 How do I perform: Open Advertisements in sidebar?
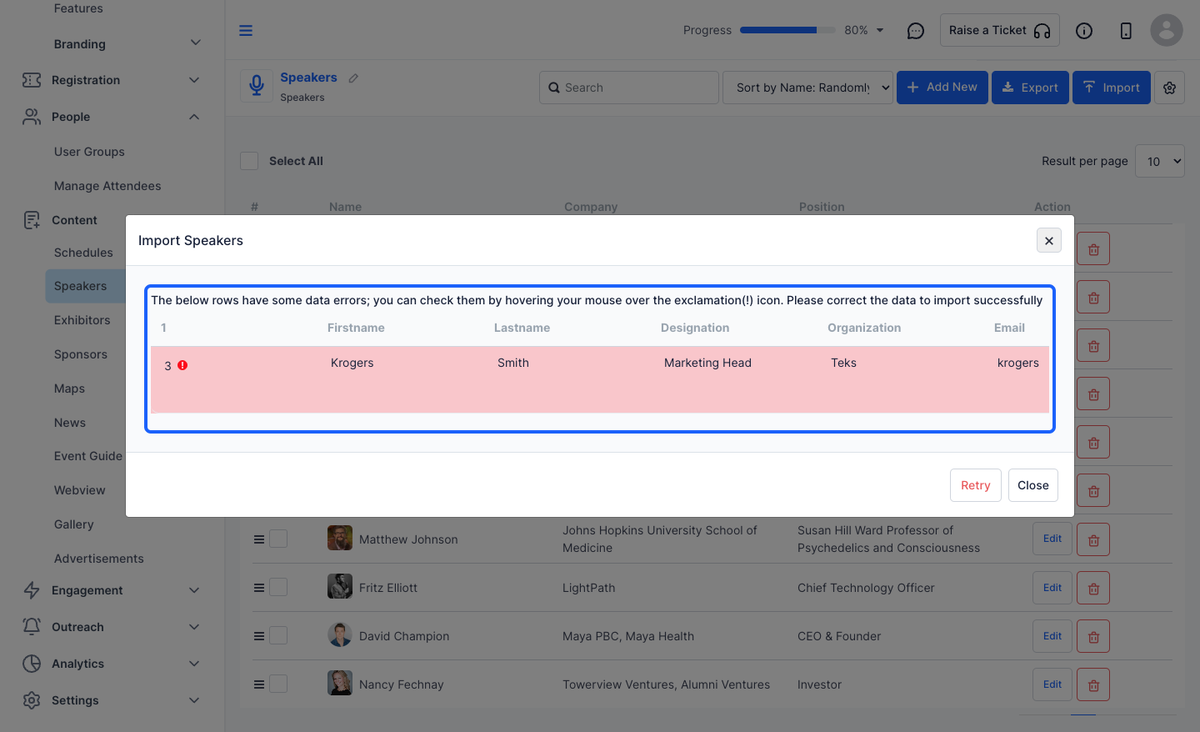[98, 559]
